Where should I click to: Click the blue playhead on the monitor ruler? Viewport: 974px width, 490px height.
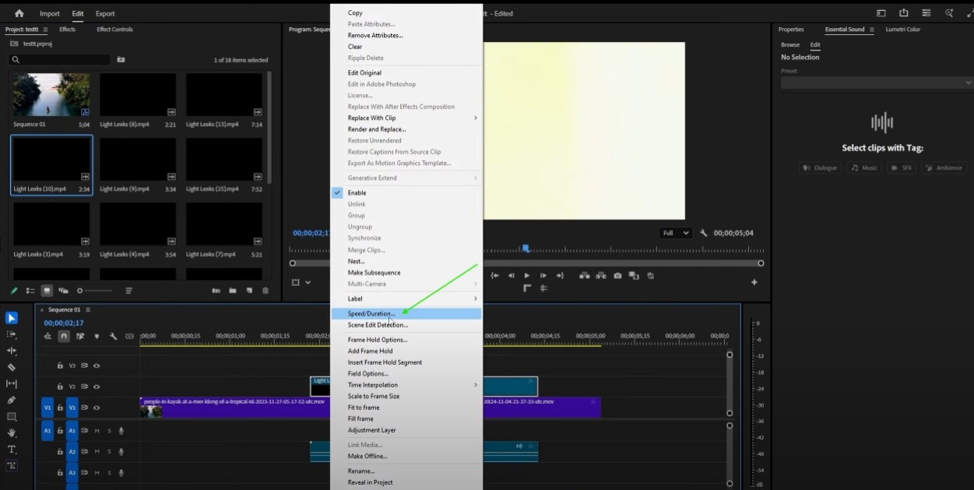(526, 248)
